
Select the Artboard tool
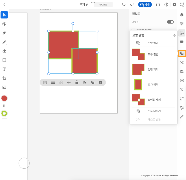(4, 78)
